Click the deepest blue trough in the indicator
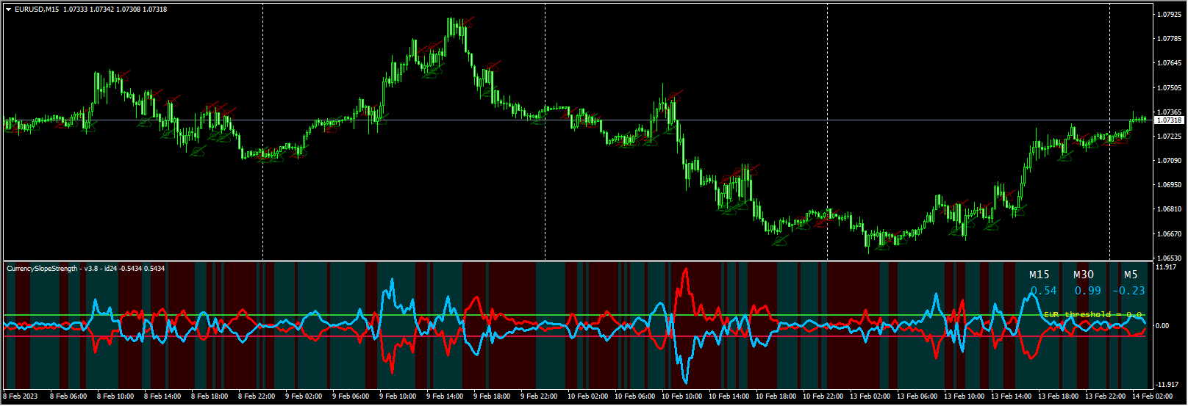Viewport: 1188px width, 406px height. pos(686,381)
